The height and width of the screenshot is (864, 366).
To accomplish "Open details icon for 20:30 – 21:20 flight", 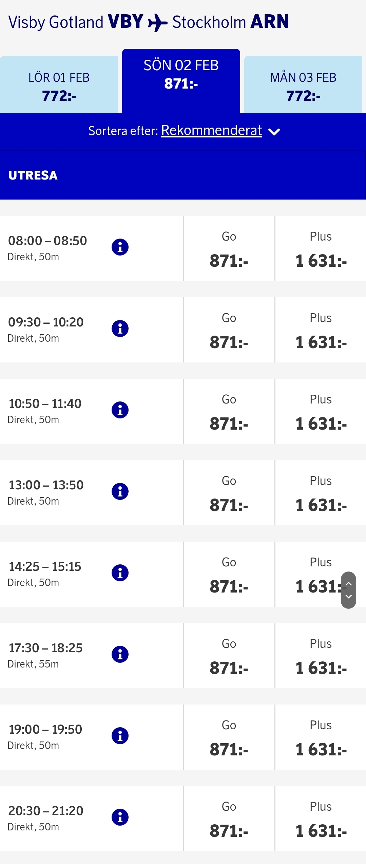I will [120, 817].
